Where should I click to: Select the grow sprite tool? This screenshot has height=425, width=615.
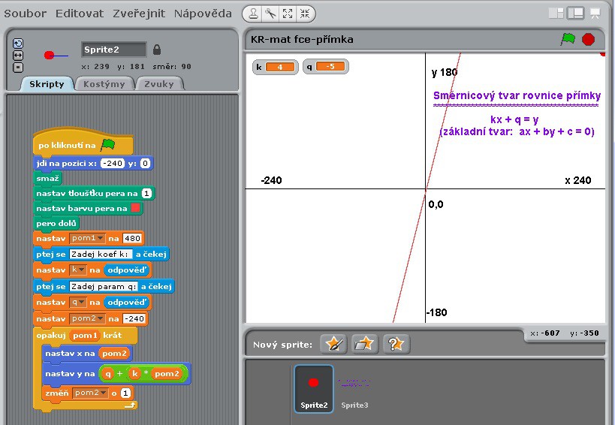(x=288, y=14)
